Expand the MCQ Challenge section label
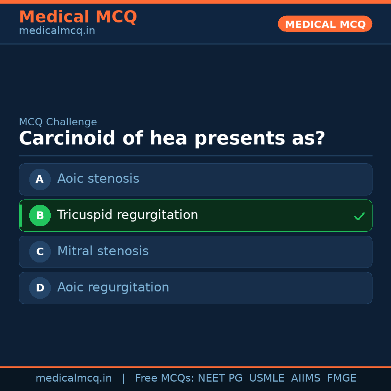Image resolution: width=391 pixels, height=391 pixels. click(58, 122)
